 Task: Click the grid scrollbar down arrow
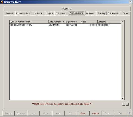point(123,98)
